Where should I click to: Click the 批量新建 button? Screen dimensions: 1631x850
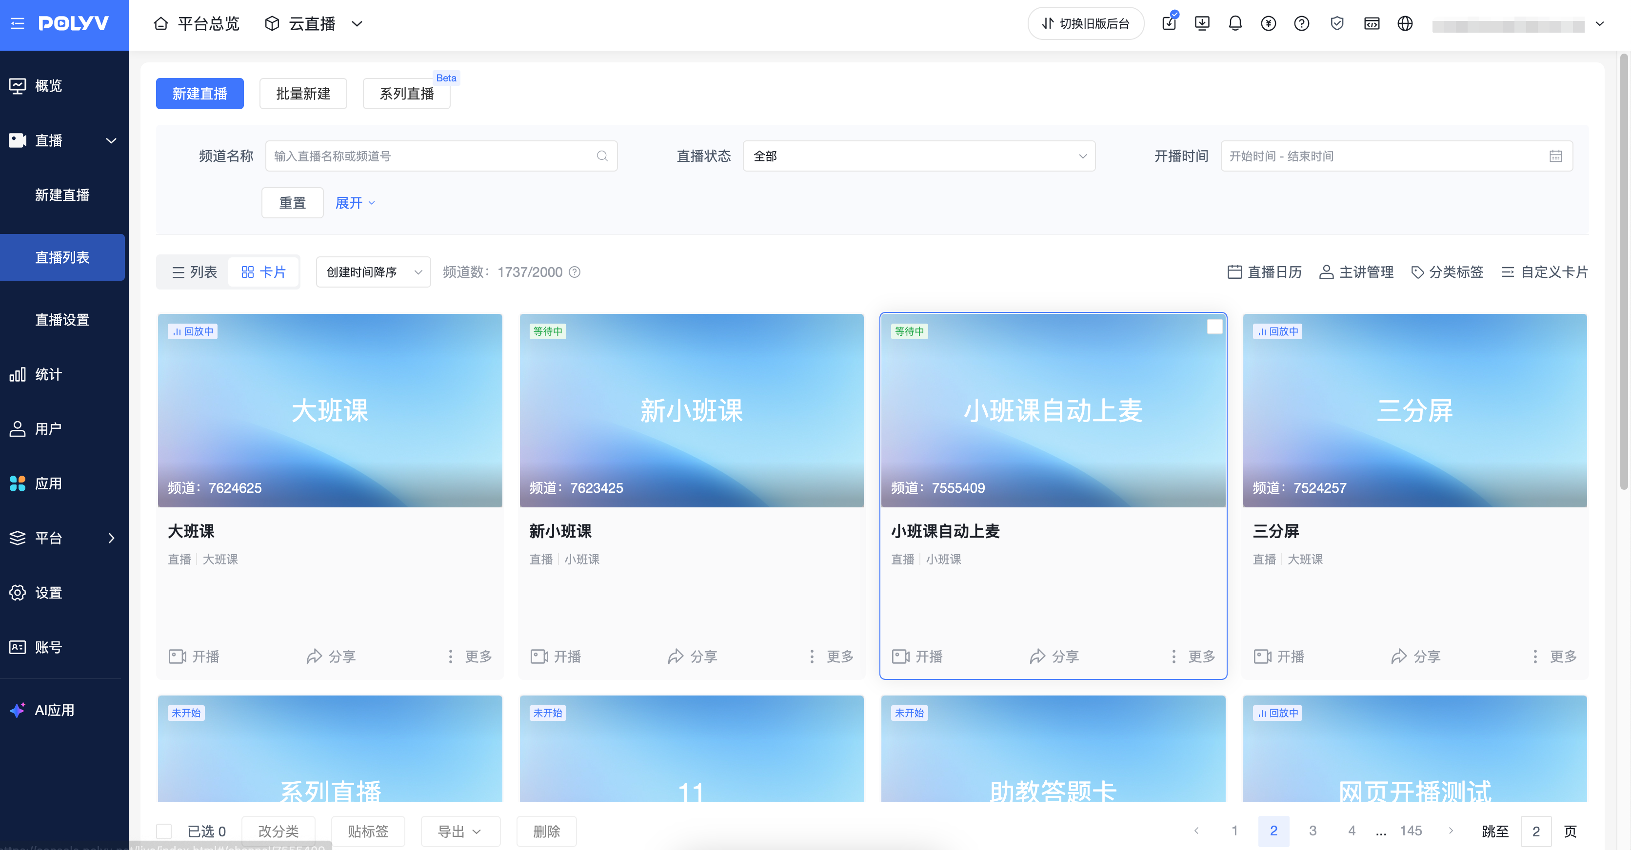point(303,94)
